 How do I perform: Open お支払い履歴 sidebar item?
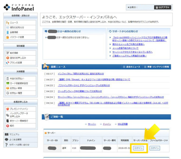coord(21,93)
